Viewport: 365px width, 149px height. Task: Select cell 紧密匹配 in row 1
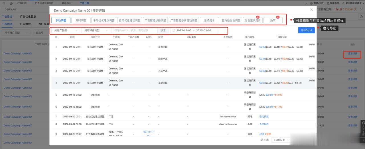pos(163,47)
